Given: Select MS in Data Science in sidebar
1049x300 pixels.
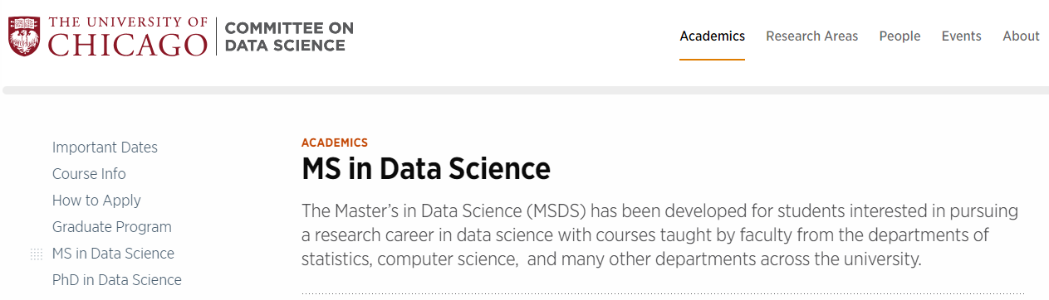Looking at the screenshot, I should point(113,254).
